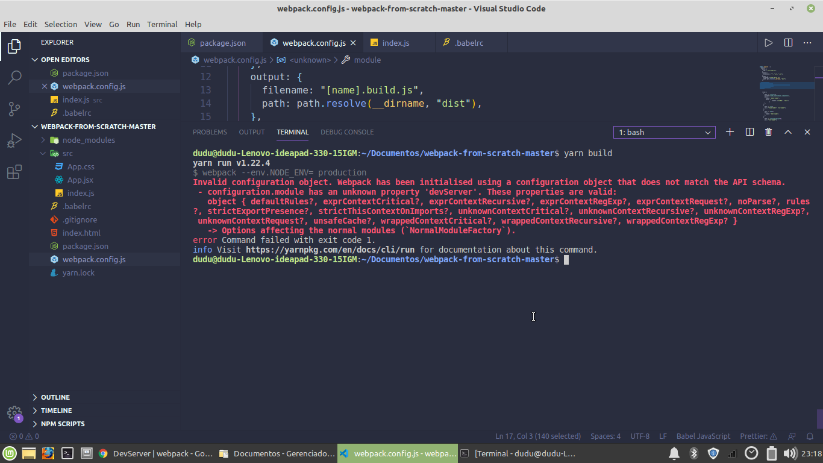The height and width of the screenshot is (463, 823).
Task: Close the webpack.config.js editor tab
Action: (x=353, y=43)
